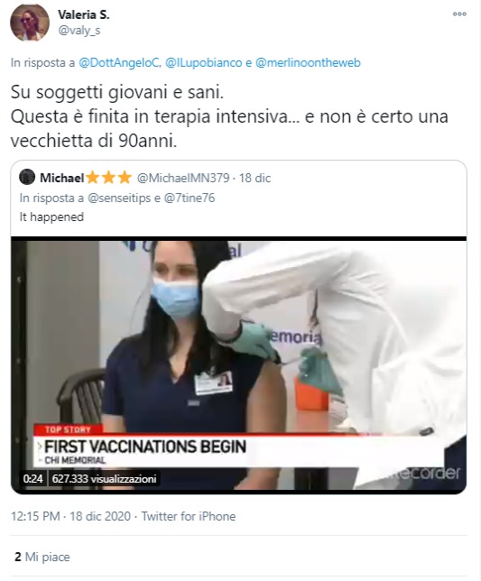Open the @valy_s handle
The width and height of the screenshot is (481, 581).
coord(79,31)
